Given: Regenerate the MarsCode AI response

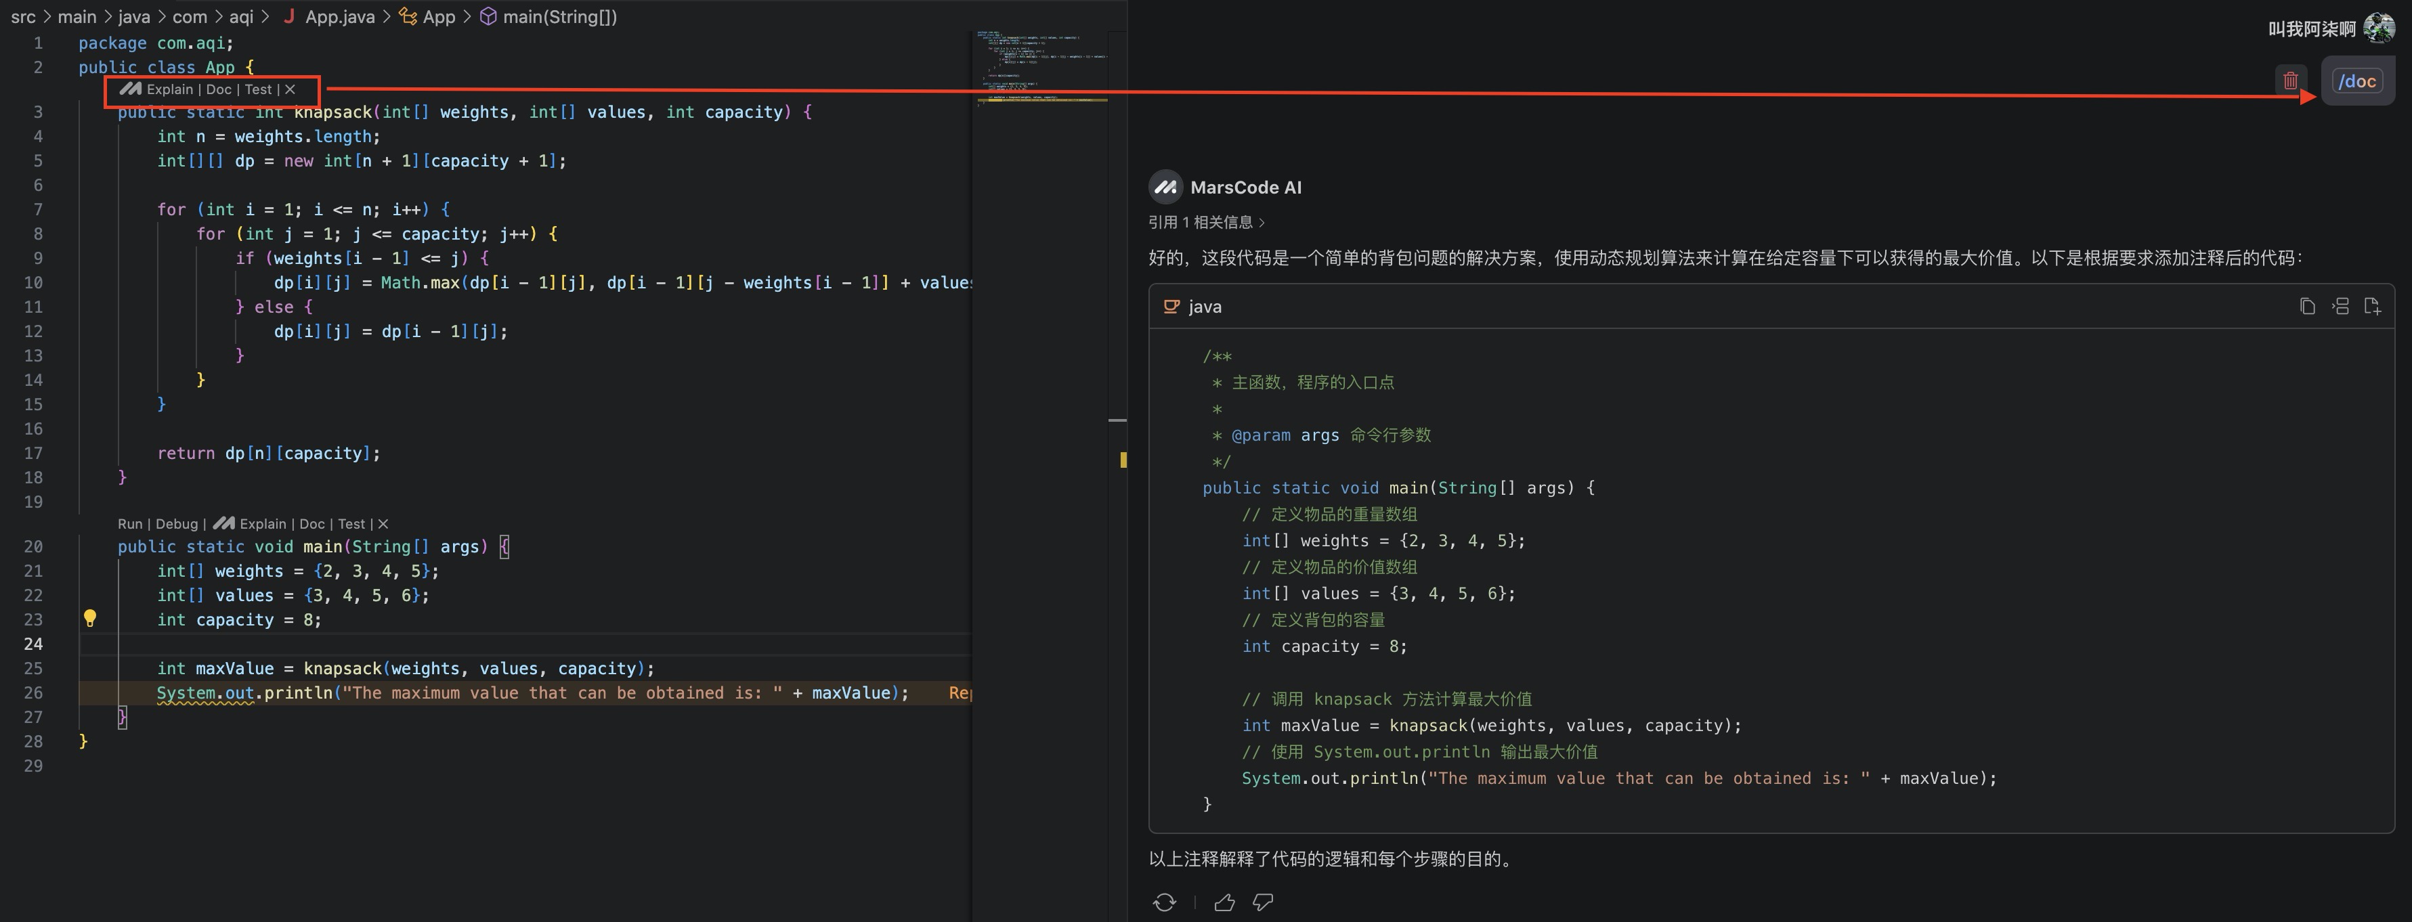Looking at the screenshot, I should point(1164,902).
